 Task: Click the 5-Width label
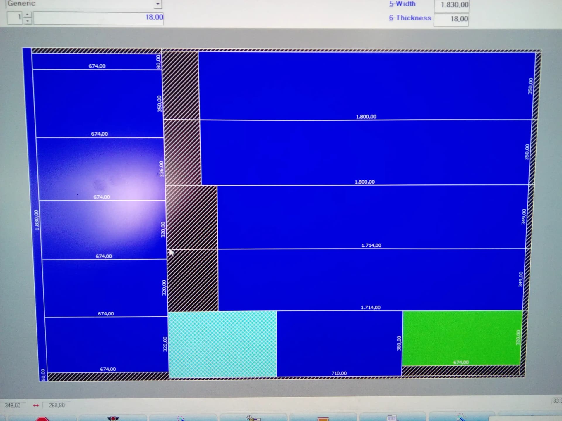tap(402, 4)
